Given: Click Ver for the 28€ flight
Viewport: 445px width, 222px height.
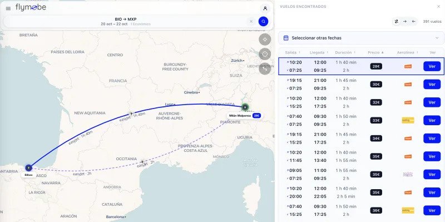Looking at the screenshot, I should coord(432,66).
